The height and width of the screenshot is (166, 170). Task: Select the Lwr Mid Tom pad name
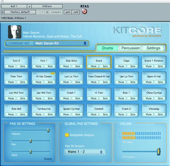(16, 93)
